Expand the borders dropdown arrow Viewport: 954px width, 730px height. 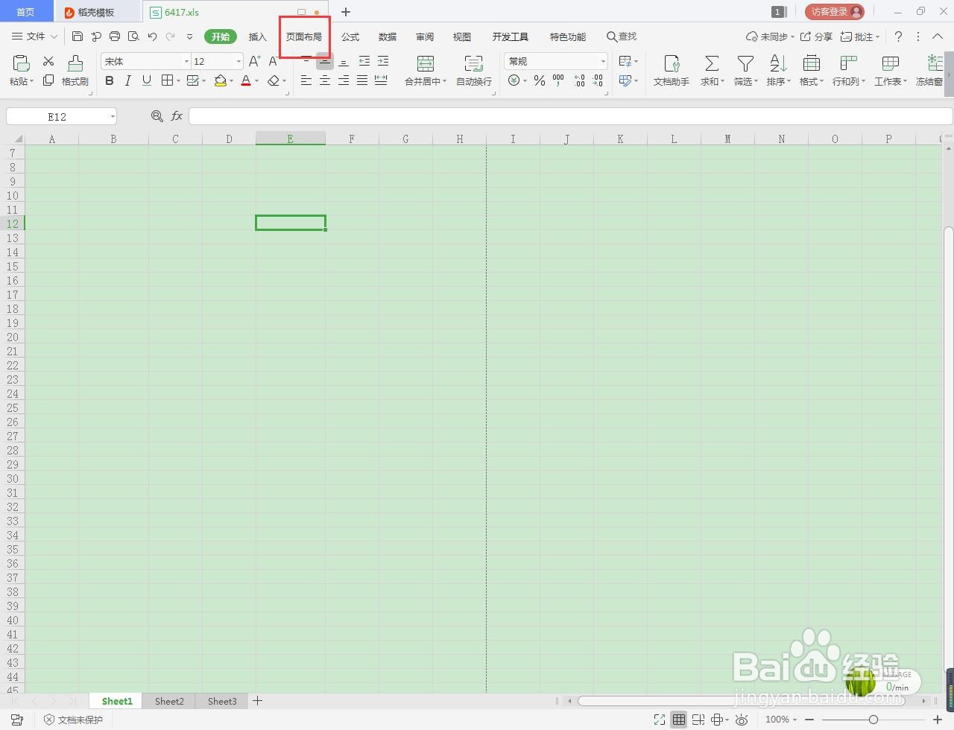(x=179, y=80)
